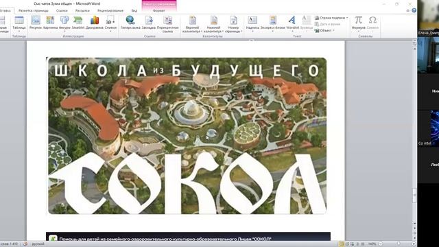Open the Ссылки ribbon tab
The height and width of the screenshot is (247, 439).
coord(62,11)
